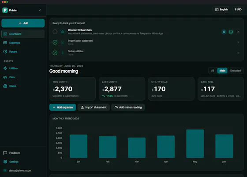Click the Mar bar in monthly trend
This screenshot has height=177, width=247.
click(x=137, y=148)
